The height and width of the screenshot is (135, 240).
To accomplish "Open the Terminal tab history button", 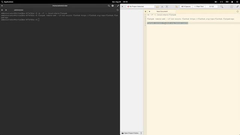I will (117, 10).
